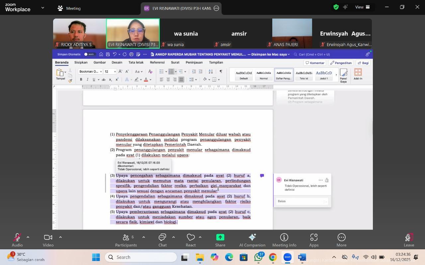The width and height of the screenshot is (425, 265).
Task: Open the Participants list
Action: tap(126, 240)
